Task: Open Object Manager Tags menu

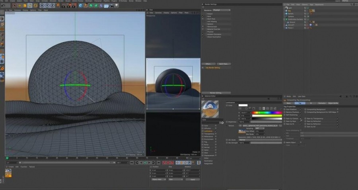Action: pos(311,4)
